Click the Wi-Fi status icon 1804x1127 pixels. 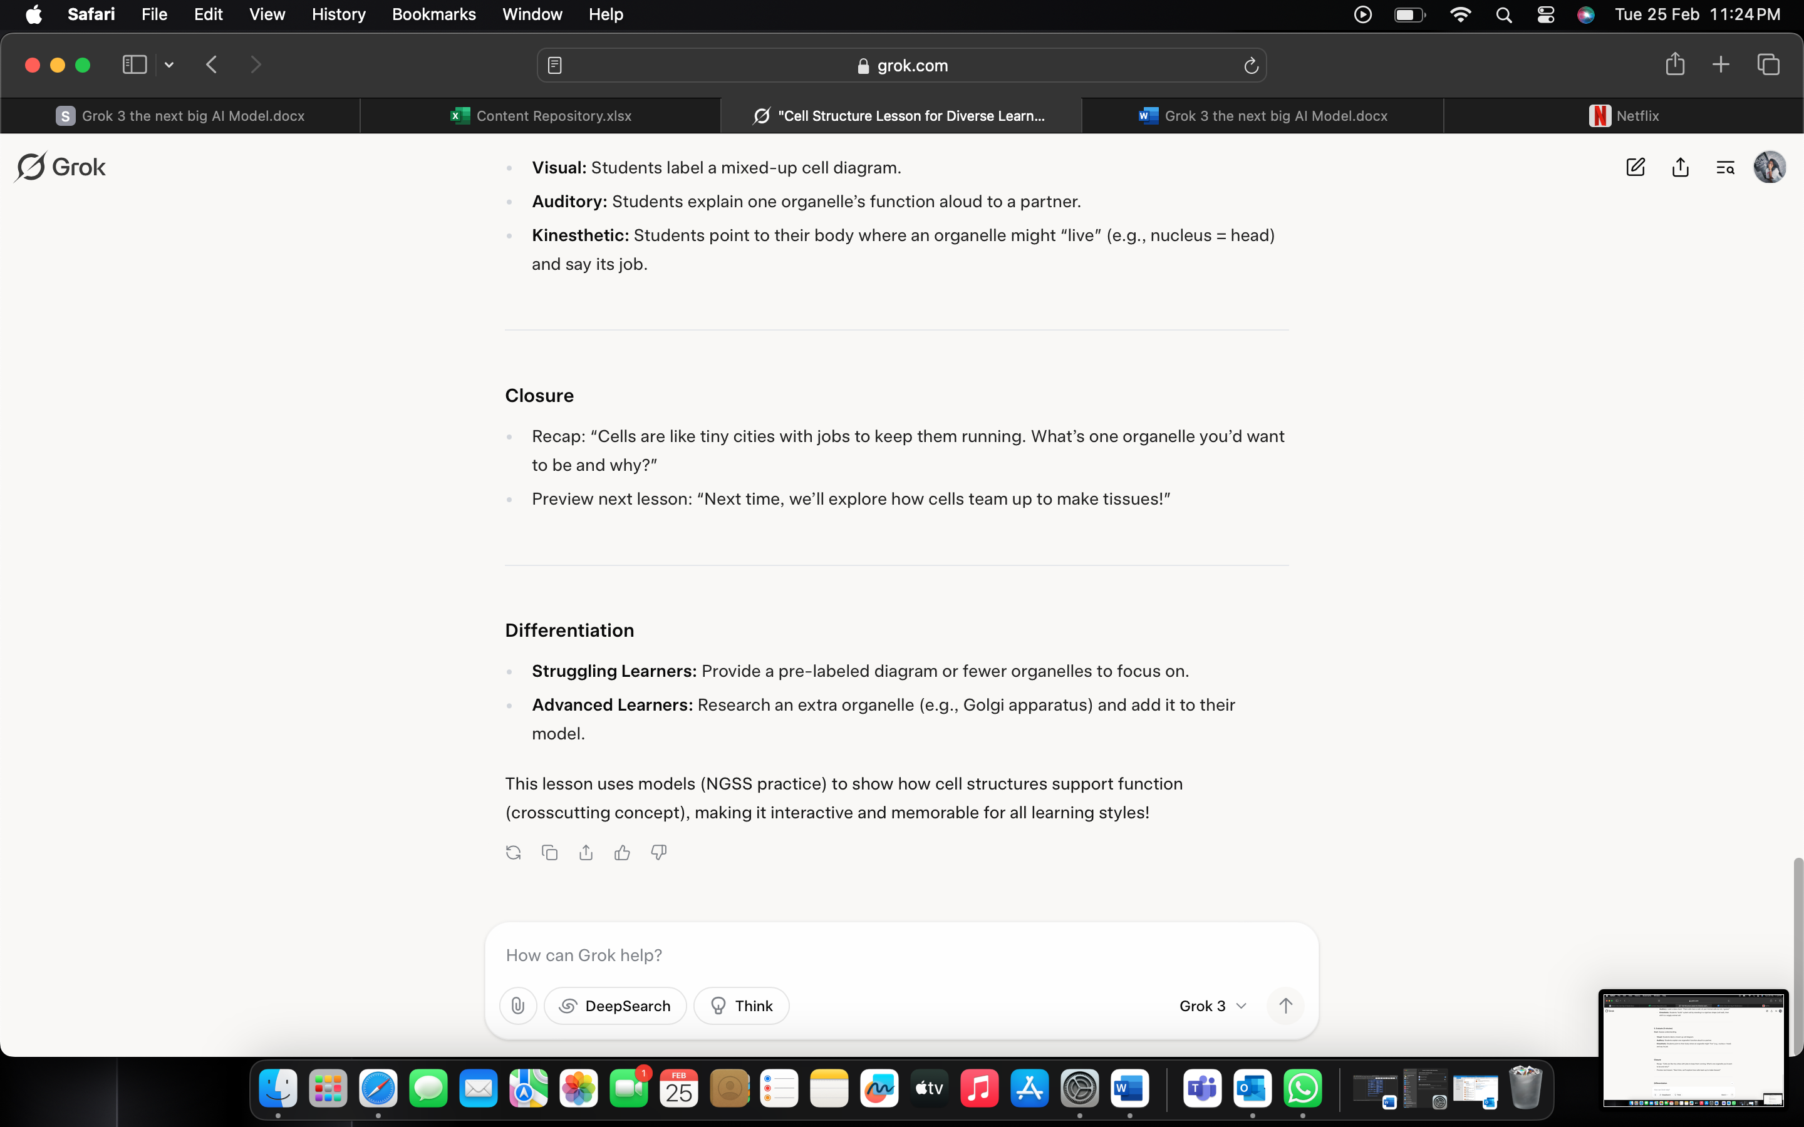[1459, 15]
